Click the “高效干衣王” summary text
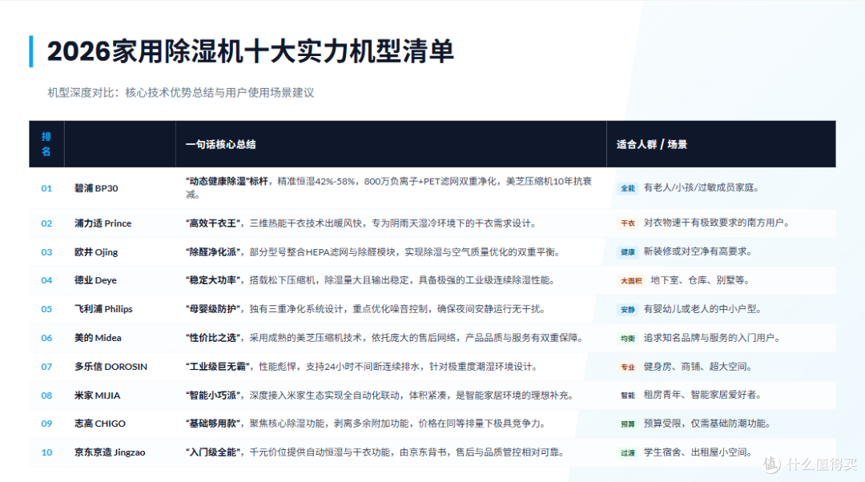Viewport: 865px width, 482px height. coord(213,223)
